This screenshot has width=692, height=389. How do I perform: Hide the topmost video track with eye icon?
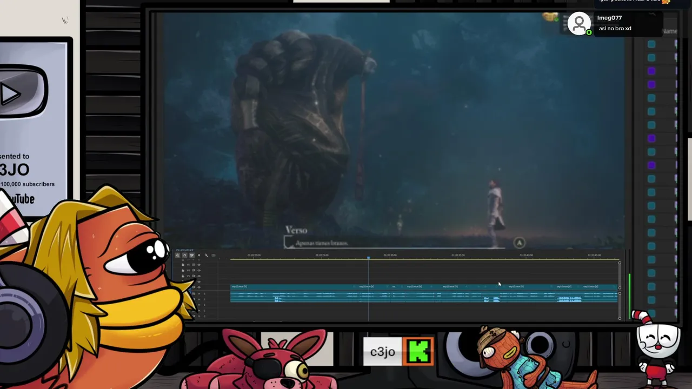(199, 265)
